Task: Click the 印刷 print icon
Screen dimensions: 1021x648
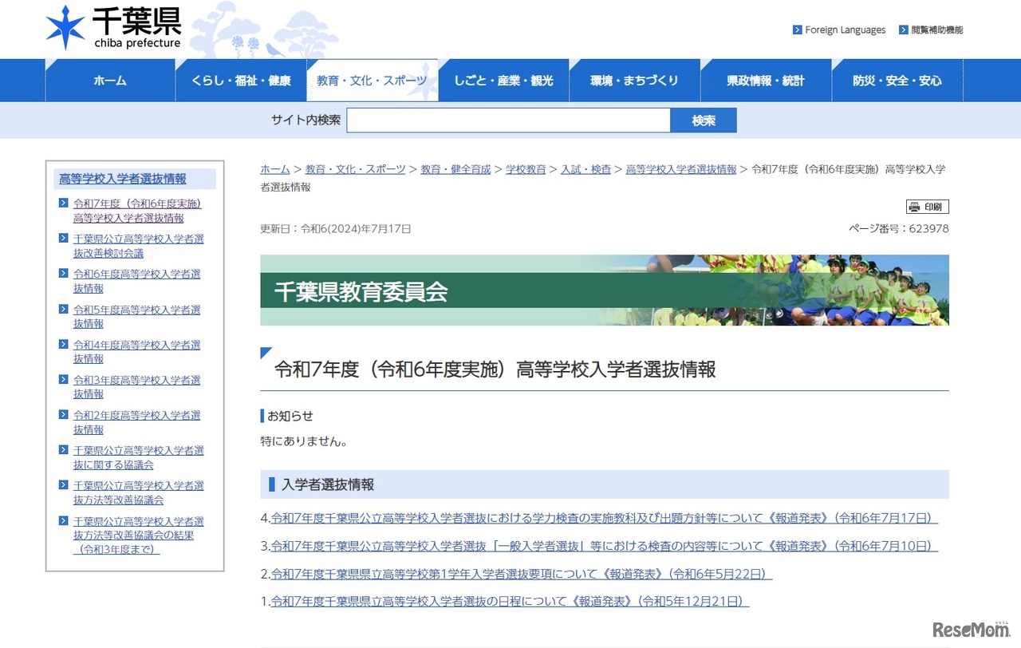Action: pyautogui.click(x=928, y=206)
